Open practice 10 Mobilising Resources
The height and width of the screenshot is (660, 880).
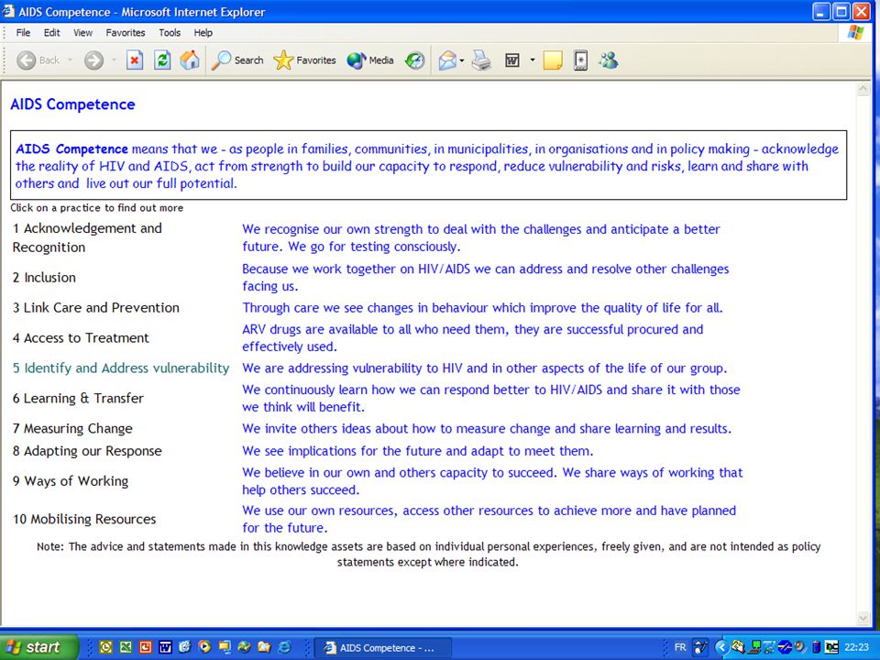point(84,519)
